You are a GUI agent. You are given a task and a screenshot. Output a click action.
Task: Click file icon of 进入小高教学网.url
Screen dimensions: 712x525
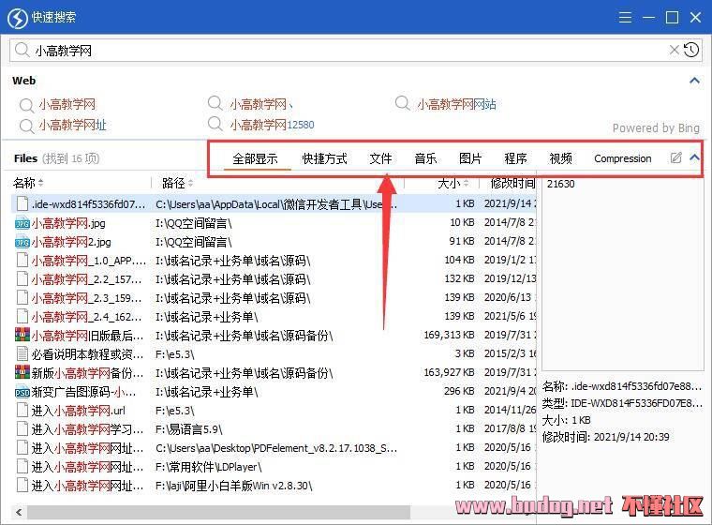22,410
